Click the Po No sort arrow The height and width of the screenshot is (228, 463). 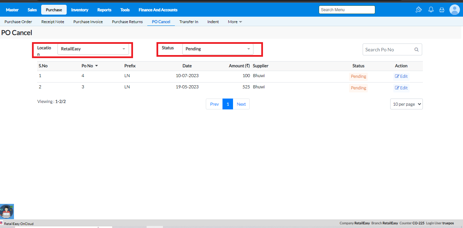click(97, 66)
